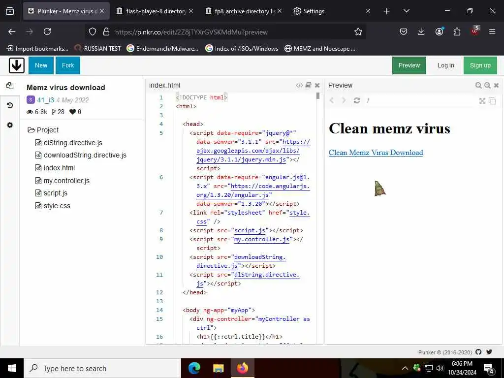Open MEMZ and Noescape bookmark
The width and height of the screenshot is (504, 378).
tap(320, 49)
